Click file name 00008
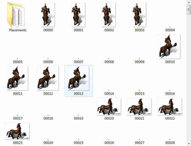191x146 pixels. [109, 62]
